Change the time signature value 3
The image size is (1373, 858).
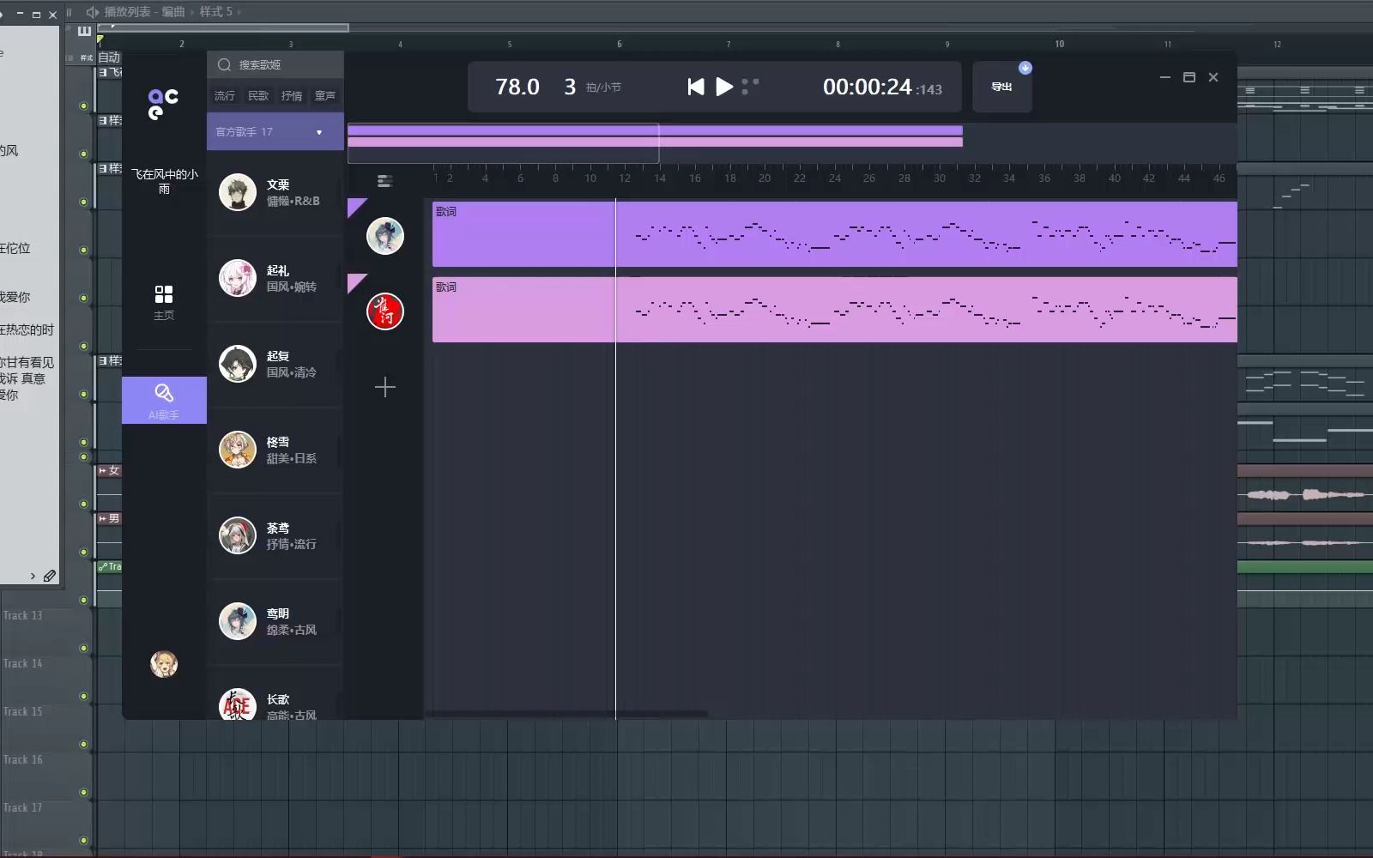point(570,87)
